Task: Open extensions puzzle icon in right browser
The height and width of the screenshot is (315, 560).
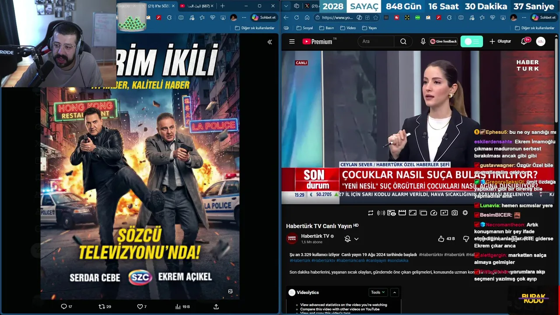Action: tap(449, 17)
